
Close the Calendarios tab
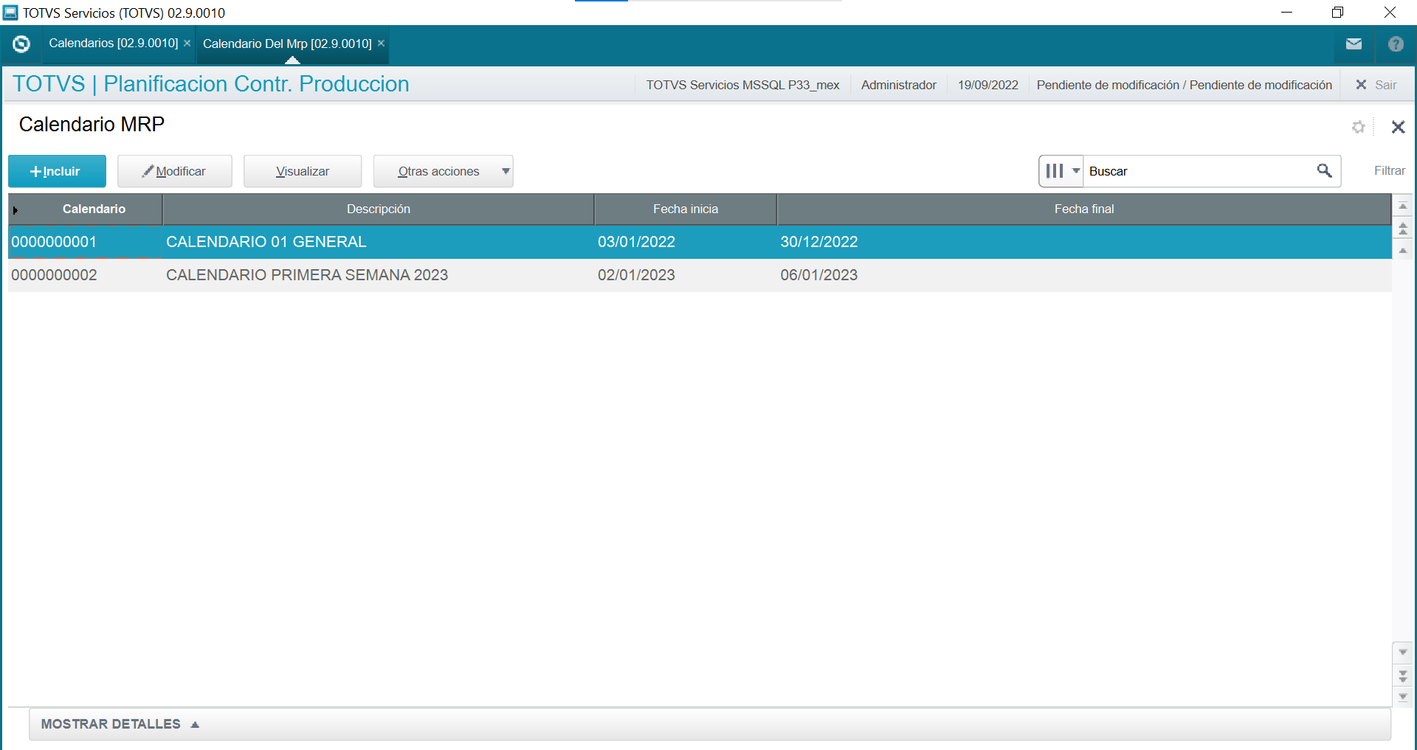coord(187,44)
